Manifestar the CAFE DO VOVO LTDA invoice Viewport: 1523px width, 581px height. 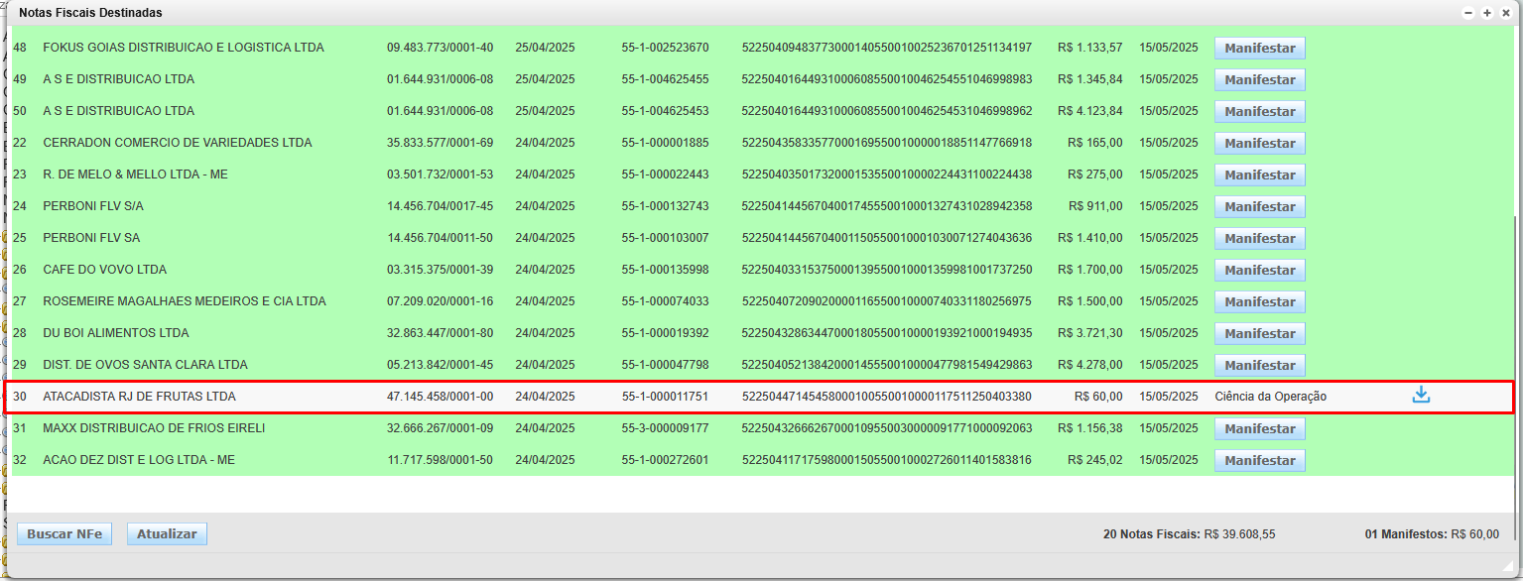point(1259,270)
